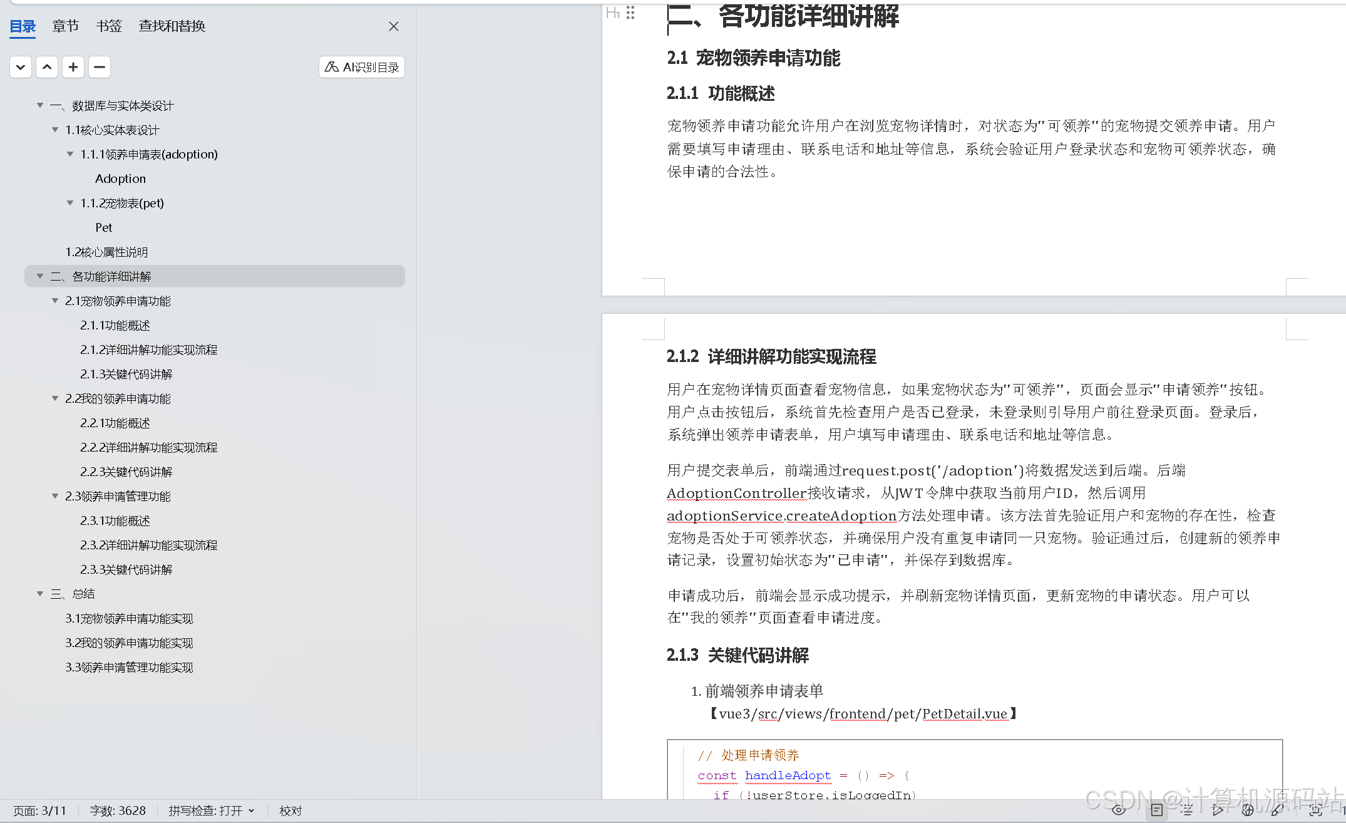Enable writing mode pen icon in status bar
Screen dimensions: 1346x823
coord(1278,810)
